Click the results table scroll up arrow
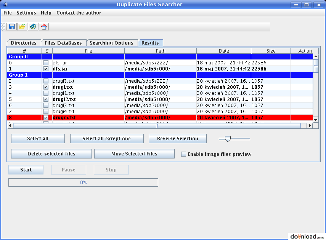The height and width of the screenshot is (240, 326). pos(316,56)
